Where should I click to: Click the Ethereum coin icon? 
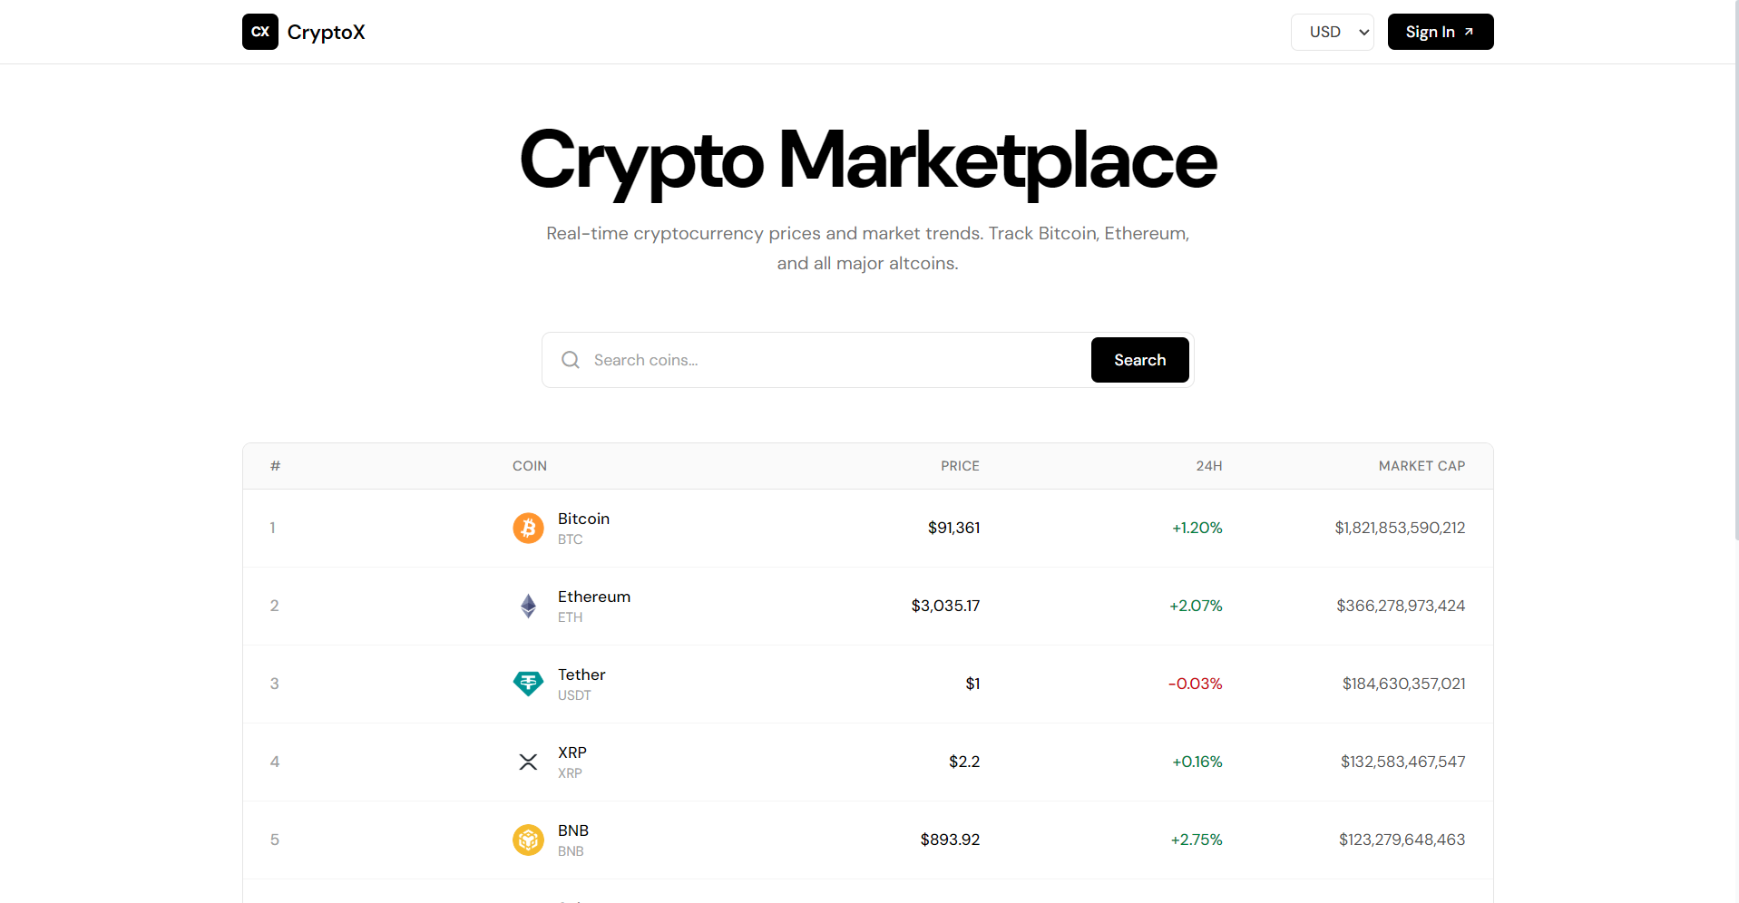[528, 606]
